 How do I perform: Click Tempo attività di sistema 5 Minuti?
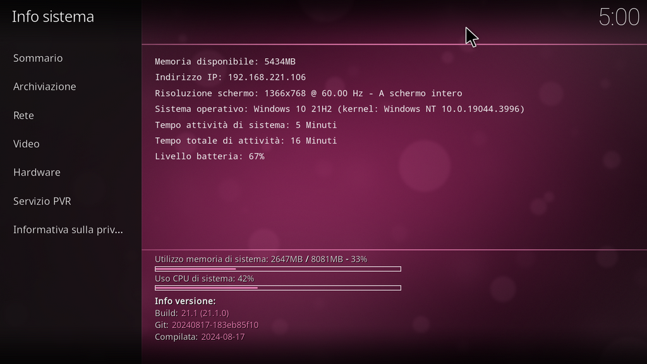(246, 125)
